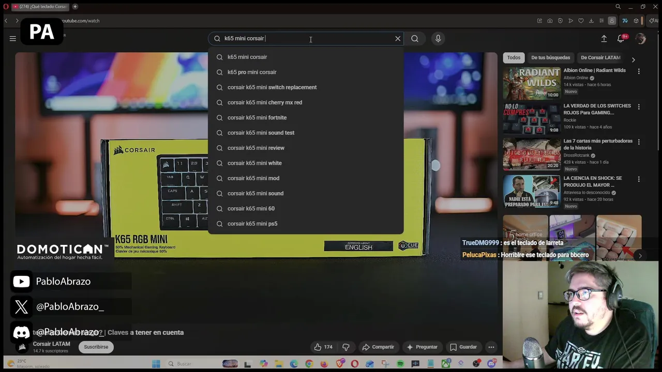
Task: Choose suggestion 'corsair k65 mini review'
Action: [306, 148]
